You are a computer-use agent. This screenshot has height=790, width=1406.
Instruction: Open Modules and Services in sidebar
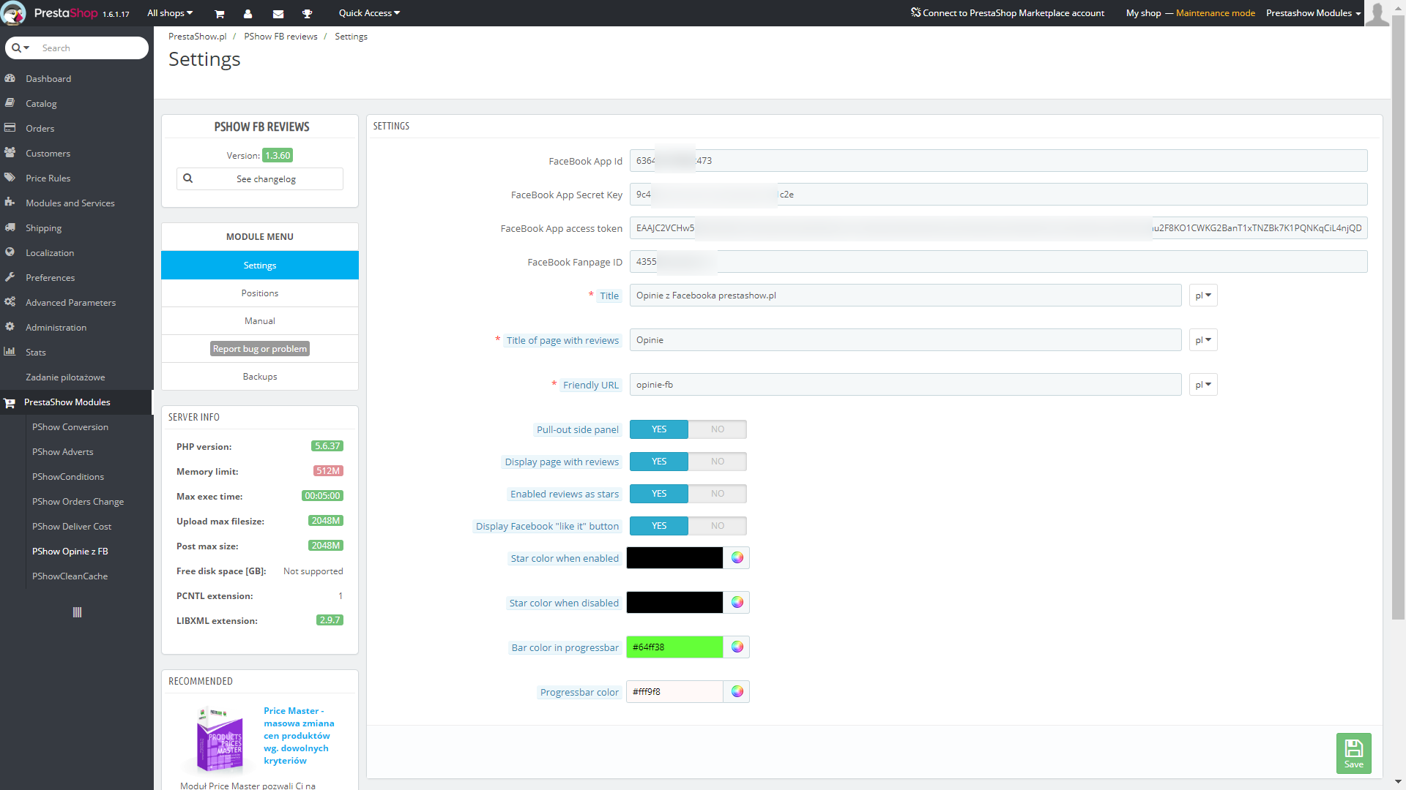click(x=70, y=203)
